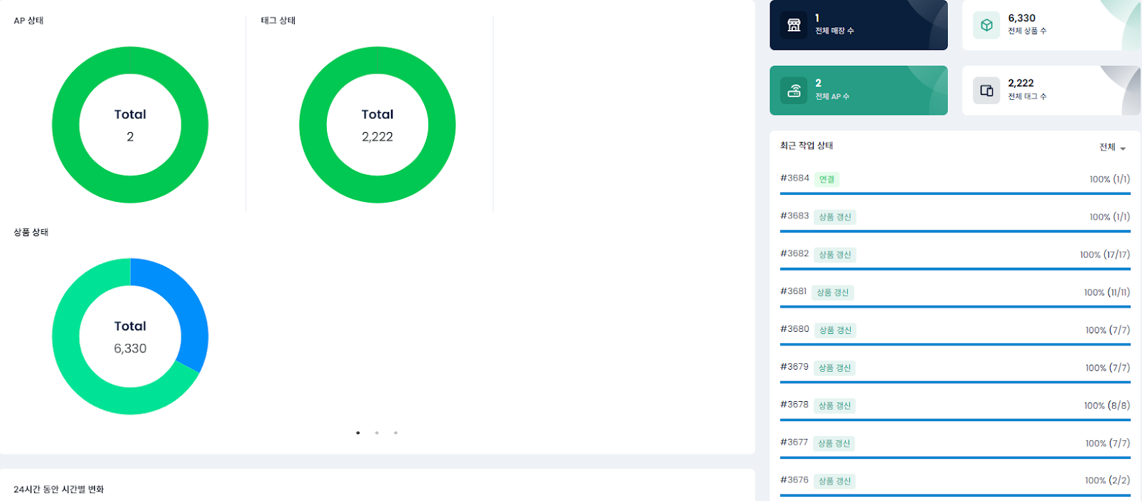Click the 100% (2/2) progress text
This screenshot has height=501, width=1142.
pos(1108,480)
